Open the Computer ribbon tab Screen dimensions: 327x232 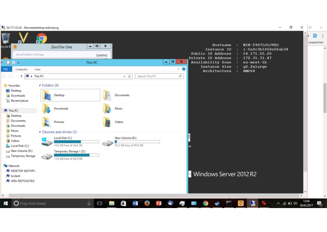(x=21, y=70)
